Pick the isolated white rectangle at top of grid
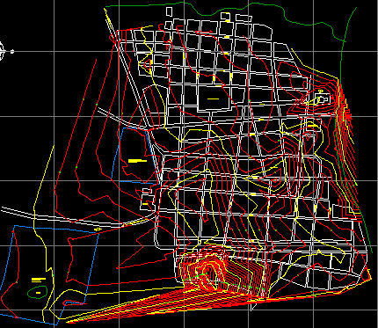 [169, 11]
